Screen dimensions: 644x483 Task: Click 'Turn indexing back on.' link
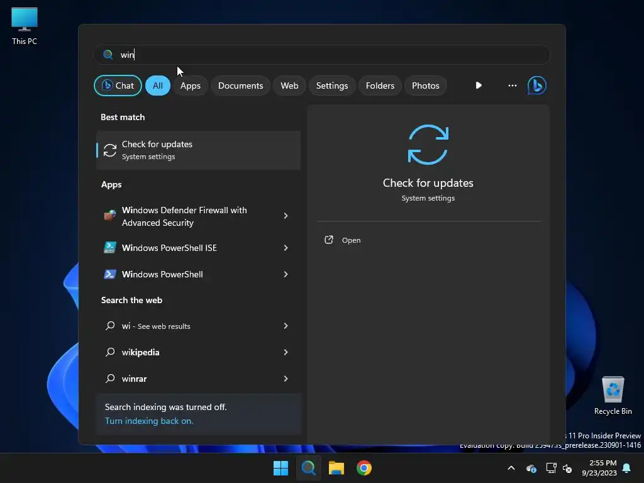(x=149, y=421)
